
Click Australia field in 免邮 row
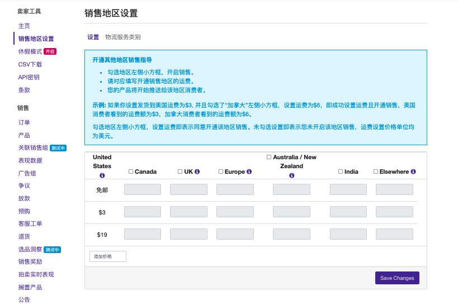pyautogui.click(x=291, y=189)
